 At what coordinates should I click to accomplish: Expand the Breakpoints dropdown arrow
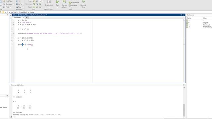point(49,7)
